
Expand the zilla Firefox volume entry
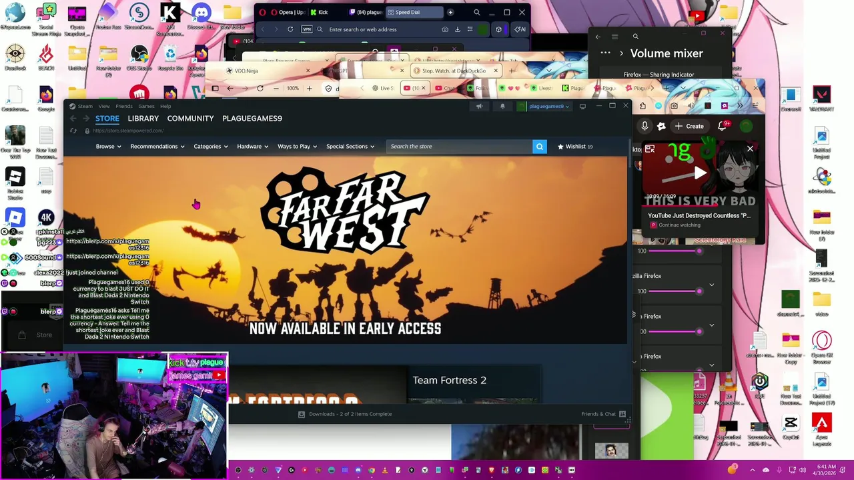(711, 285)
